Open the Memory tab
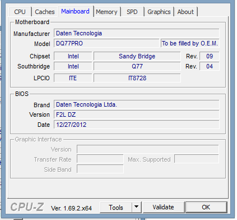This screenshot has width=237, height=220. click(x=106, y=12)
